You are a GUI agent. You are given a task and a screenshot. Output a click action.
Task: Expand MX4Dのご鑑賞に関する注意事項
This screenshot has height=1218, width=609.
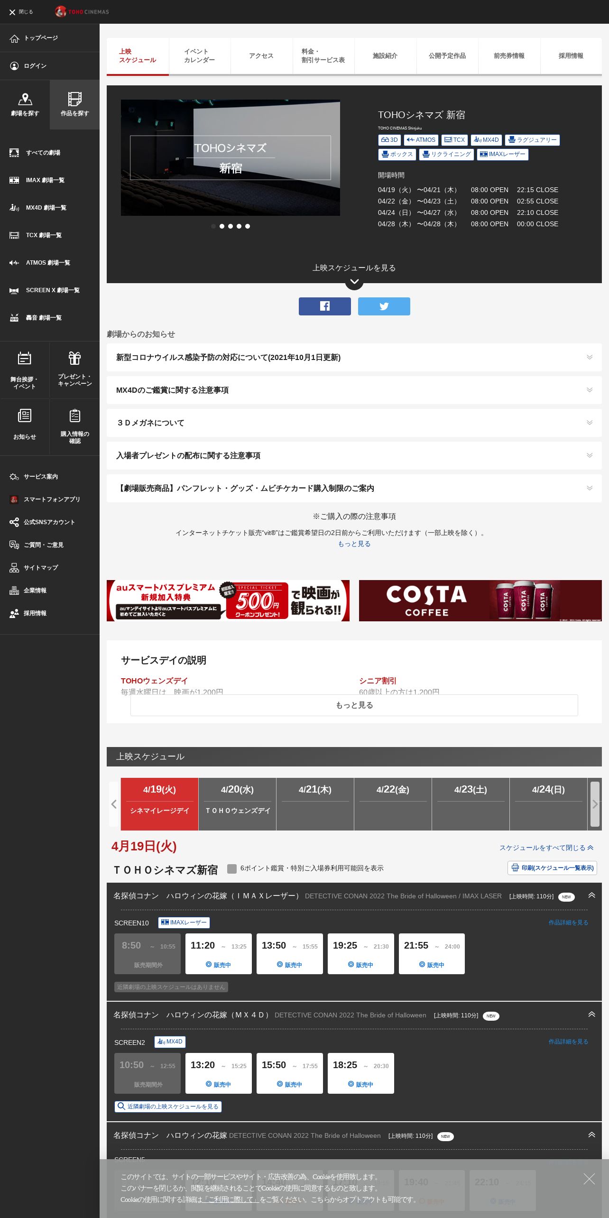[354, 390]
